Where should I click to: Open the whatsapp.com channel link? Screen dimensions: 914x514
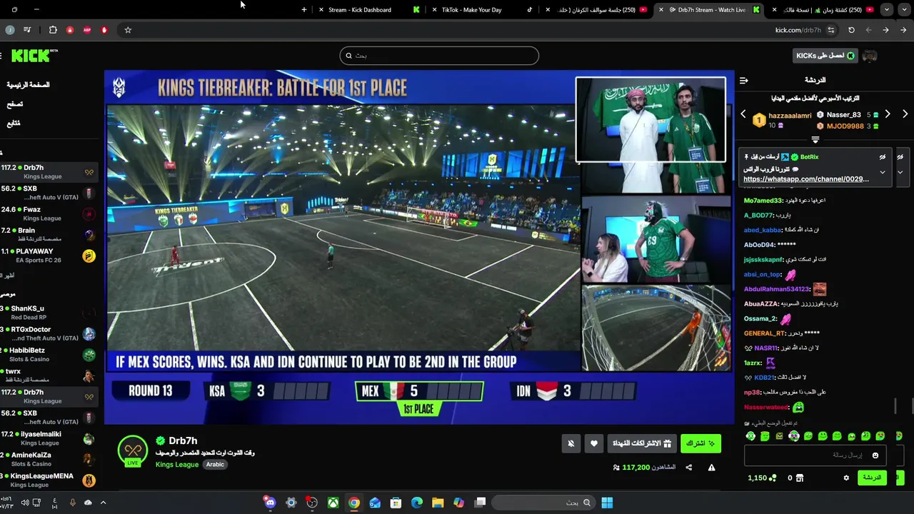pyautogui.click(x=806, y=179)
